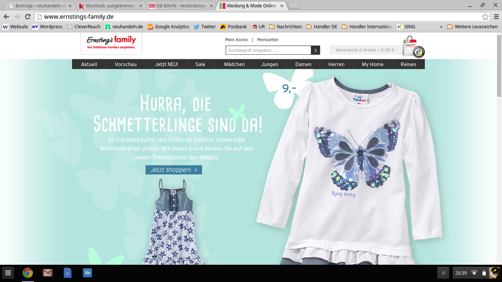Open the Wordpress bookmark
The image size is (502, 282).
(x=47, y=27)
